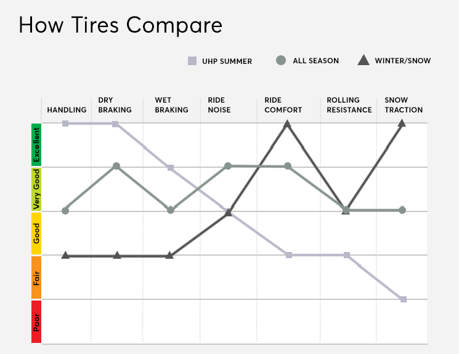Click the green Excellent rating swatch

36,145
